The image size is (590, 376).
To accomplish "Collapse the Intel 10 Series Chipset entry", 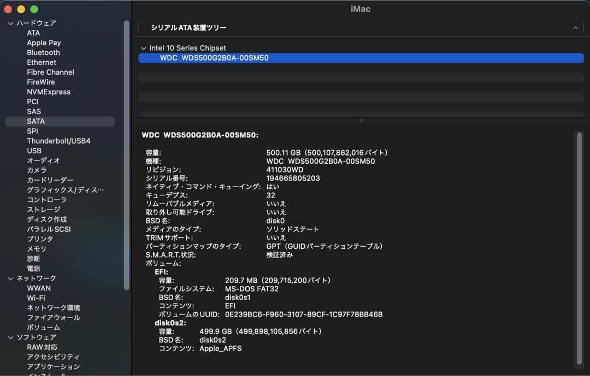I will 143,47.
